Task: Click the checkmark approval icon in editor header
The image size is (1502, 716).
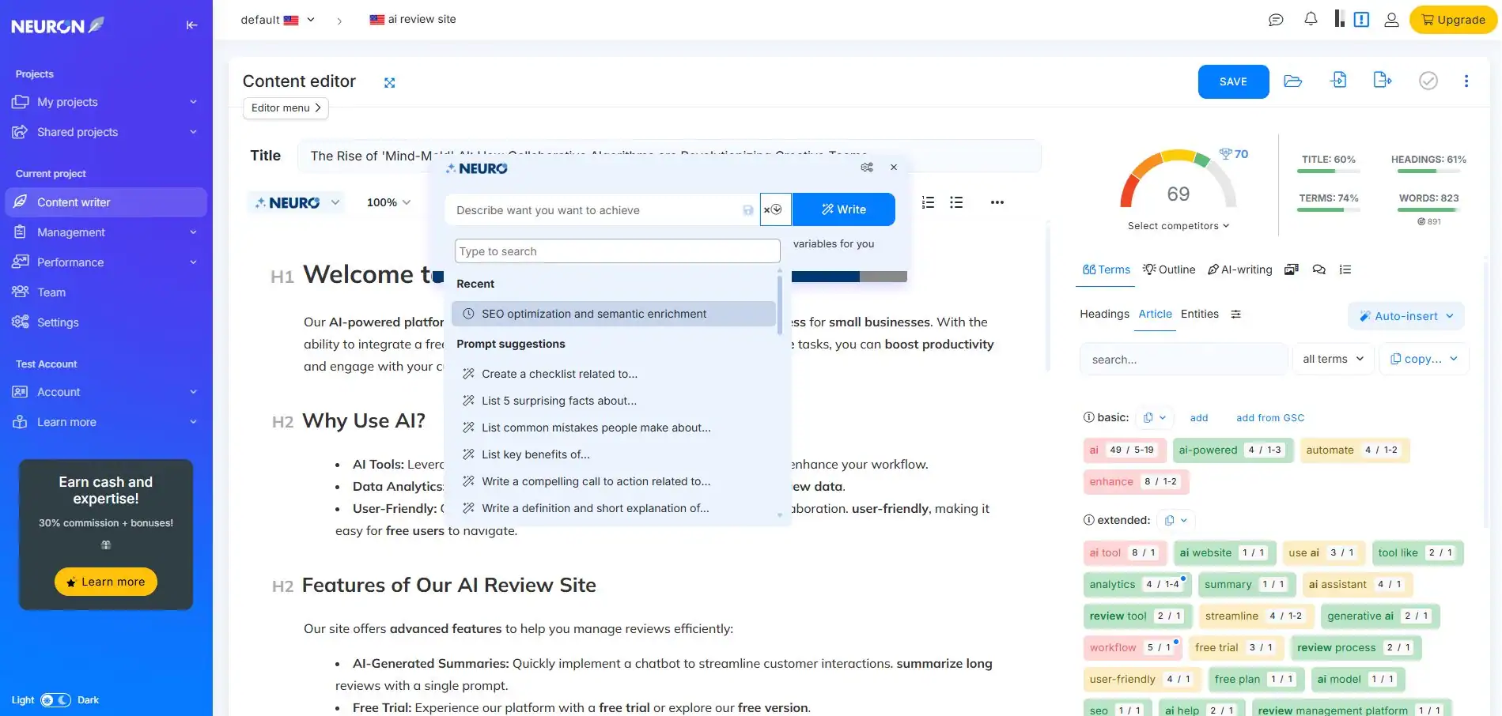Action: 1428,80
